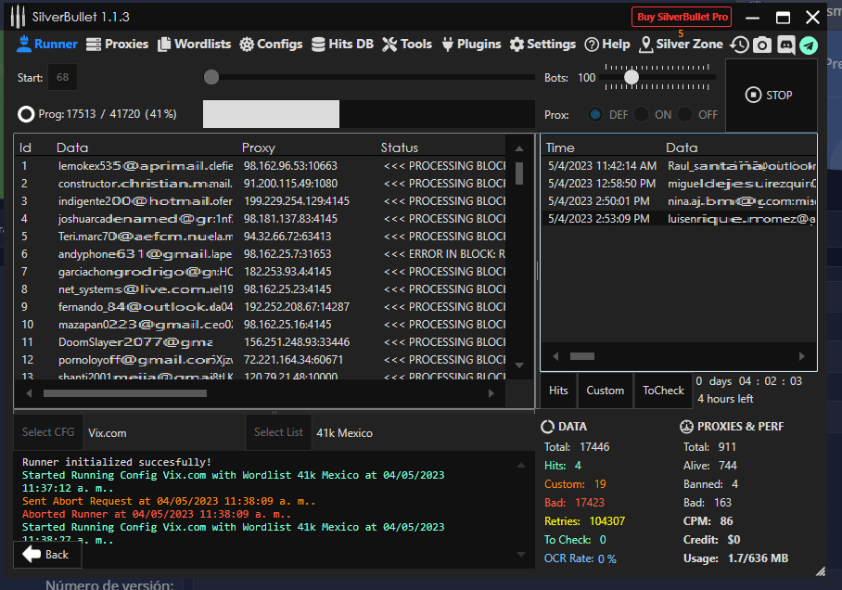Open the history clock icon
This screenshot has width=842, height=590.
(739, 45)
